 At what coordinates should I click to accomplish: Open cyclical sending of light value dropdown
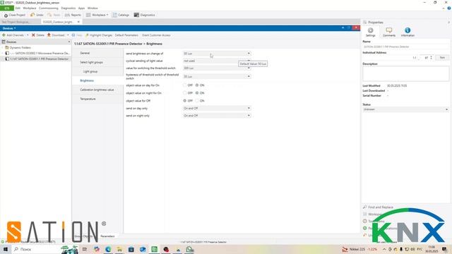pyautogui.click(x=217, y=61)
